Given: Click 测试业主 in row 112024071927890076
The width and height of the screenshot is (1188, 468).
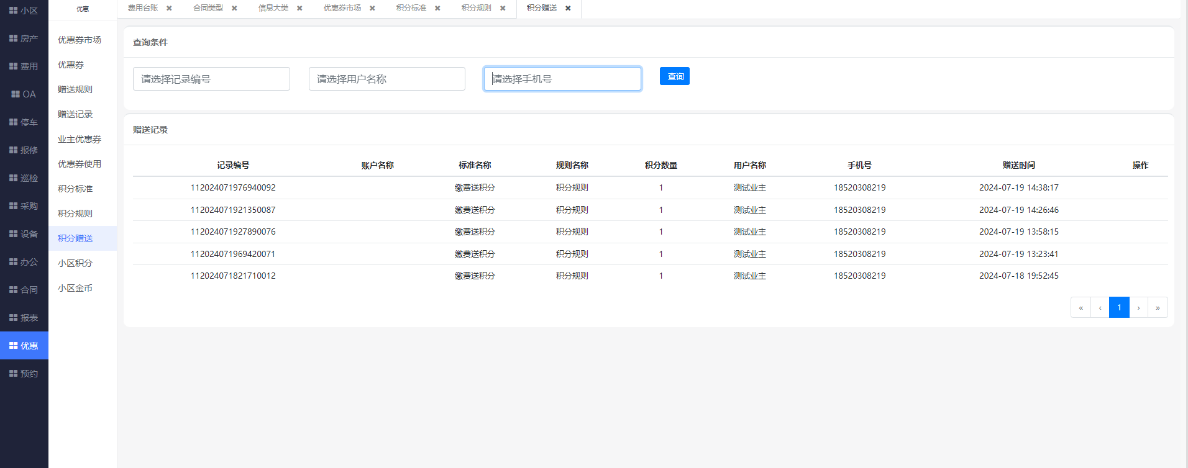Looking at the screenshot, I should point(749,232).
